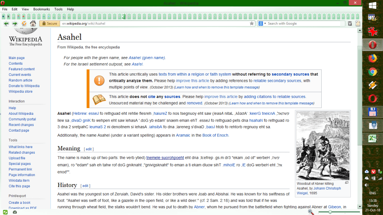The image size is (383, 215).
Task: Open Excel from the taskbar
Action: pos(372,139)
